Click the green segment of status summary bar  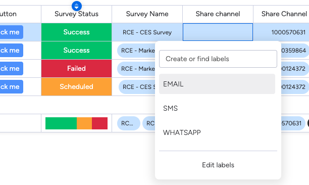61,123
